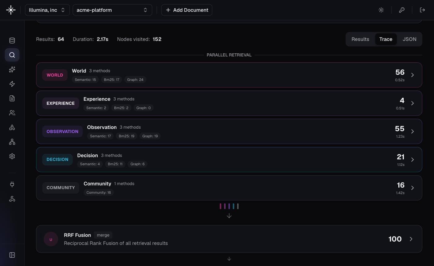Toggle light theme sun icon
The width and height of the screenshot is (434, 266).
coord(381,10)
